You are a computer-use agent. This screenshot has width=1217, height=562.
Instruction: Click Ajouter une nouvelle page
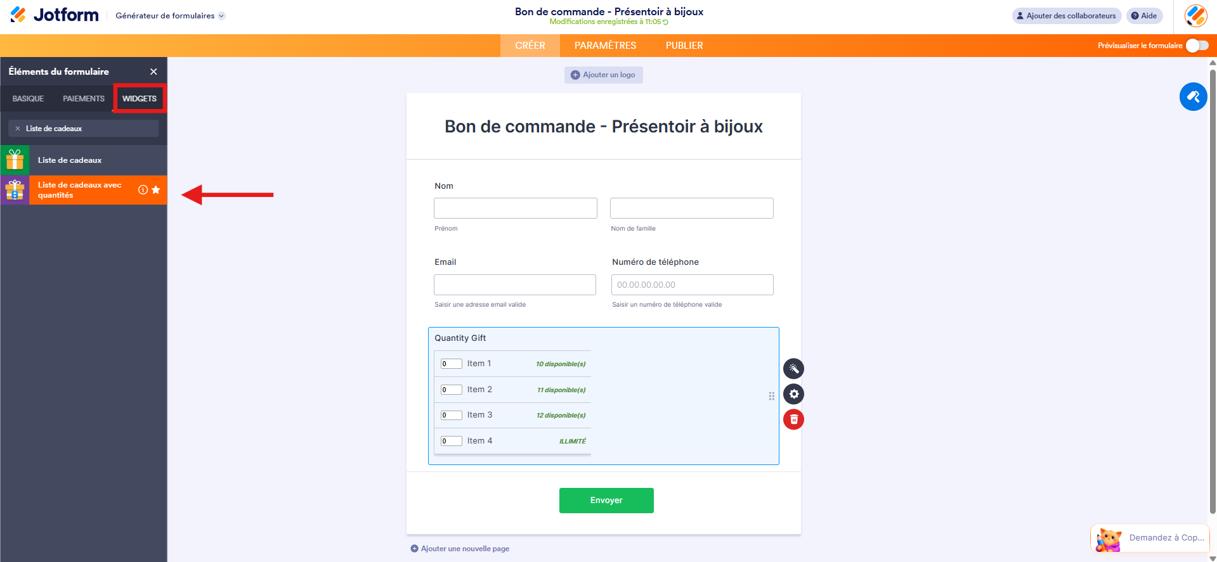pos(459,548)
